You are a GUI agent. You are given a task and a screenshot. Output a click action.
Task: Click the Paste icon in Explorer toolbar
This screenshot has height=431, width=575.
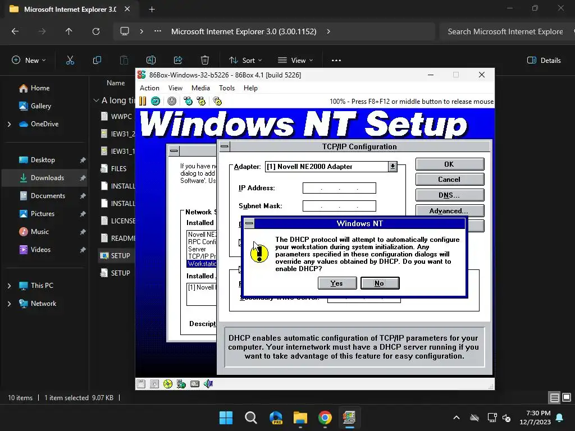[124, 60]
